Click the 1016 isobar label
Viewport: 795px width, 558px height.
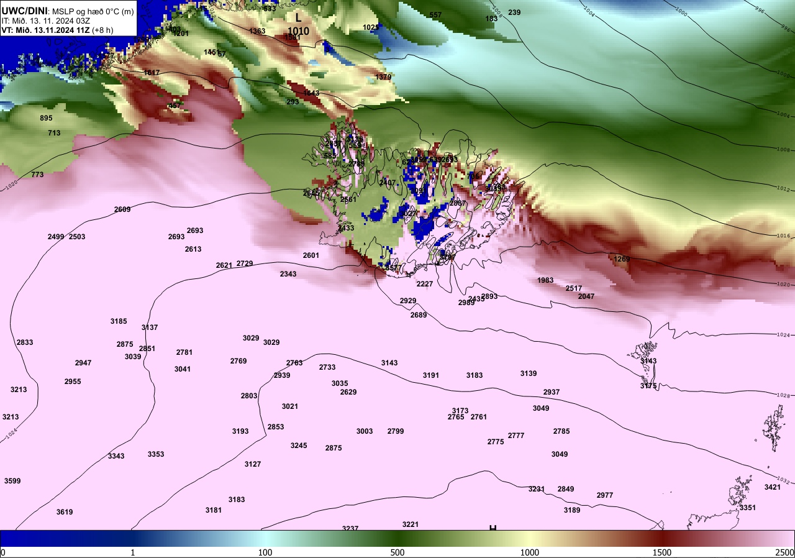(x=783, y=236)
